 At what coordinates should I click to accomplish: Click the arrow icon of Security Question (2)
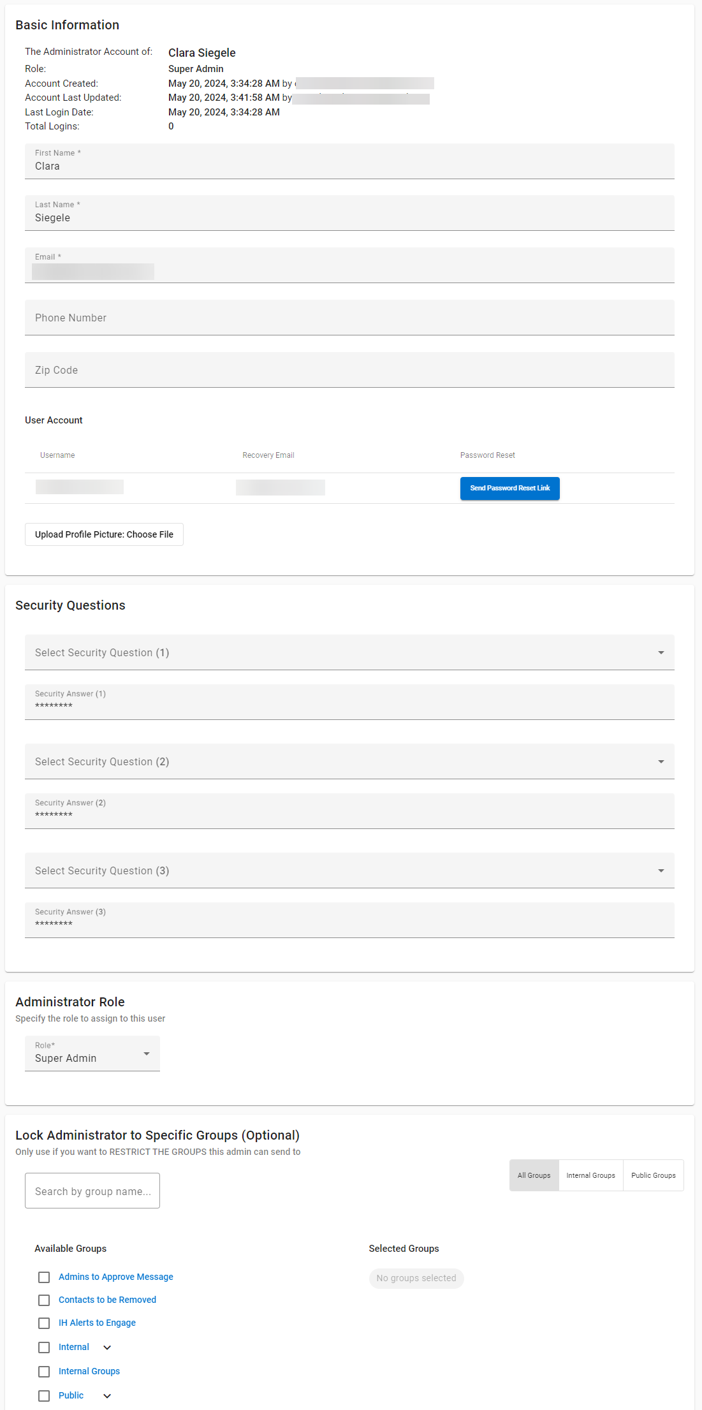pos(661,761)
